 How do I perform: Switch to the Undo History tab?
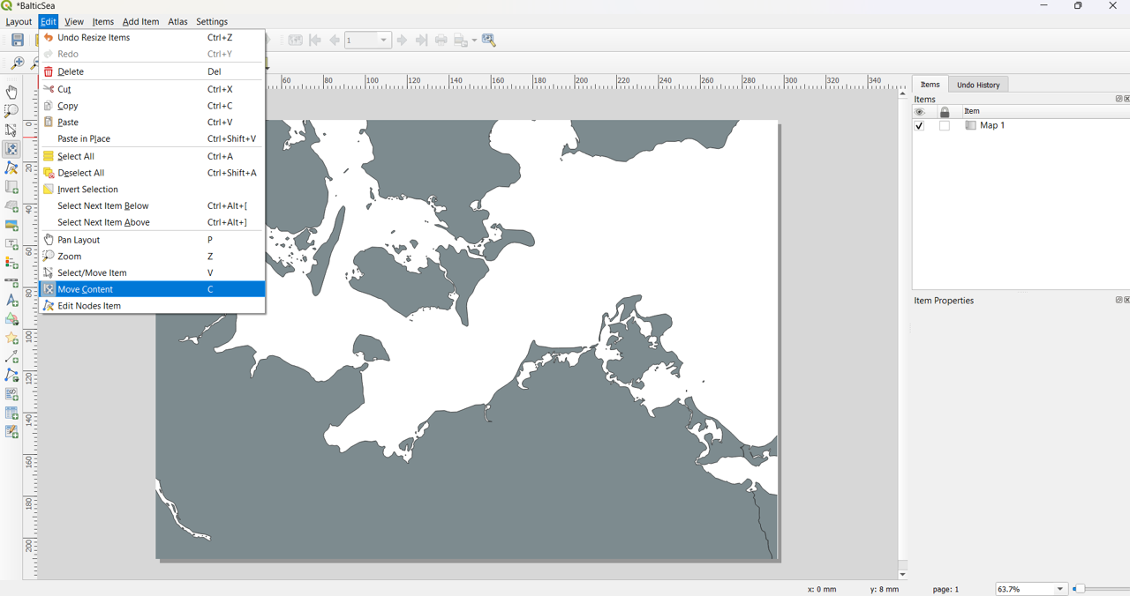pos(978,85)
